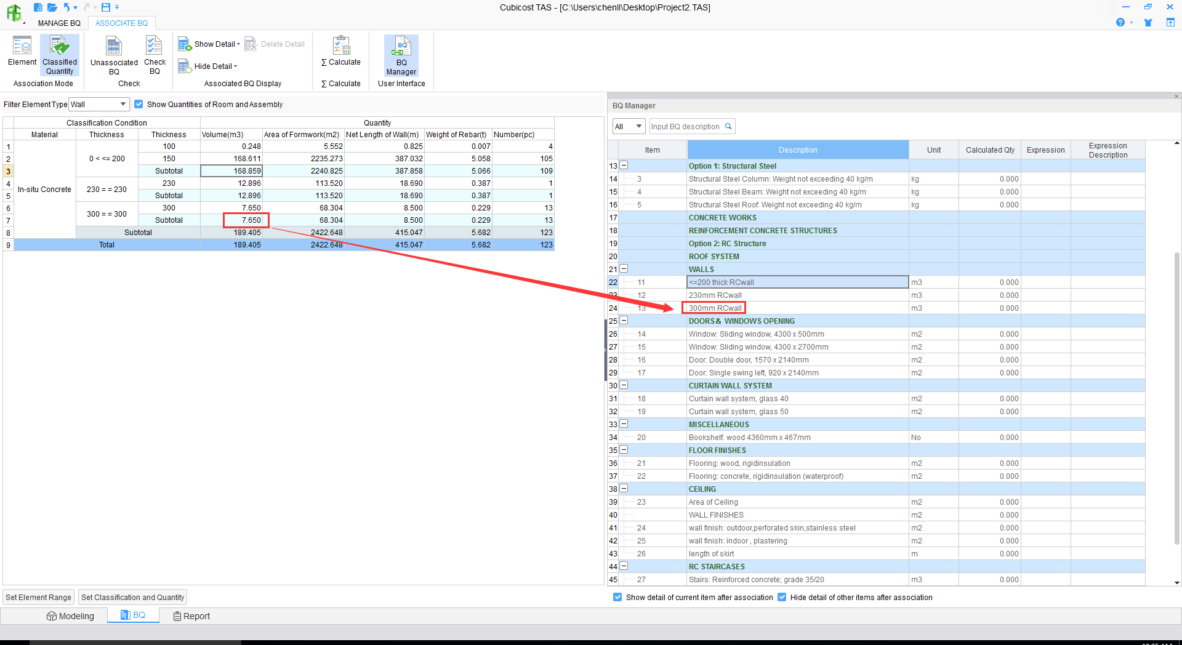Click the search icon in BQ description

tap(728, 127)
